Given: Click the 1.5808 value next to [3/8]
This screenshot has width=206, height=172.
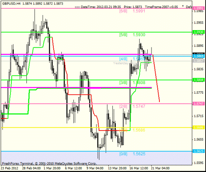Looking at the screenshot, I should (139, 82).
